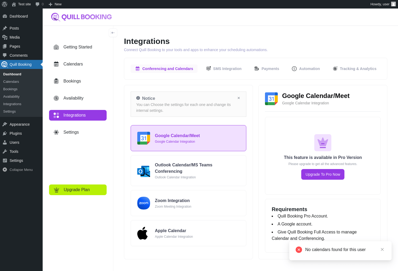Click the Apple Calendar logo icon
The height and width of the screenshot is (271, 398).
[143, 233]
